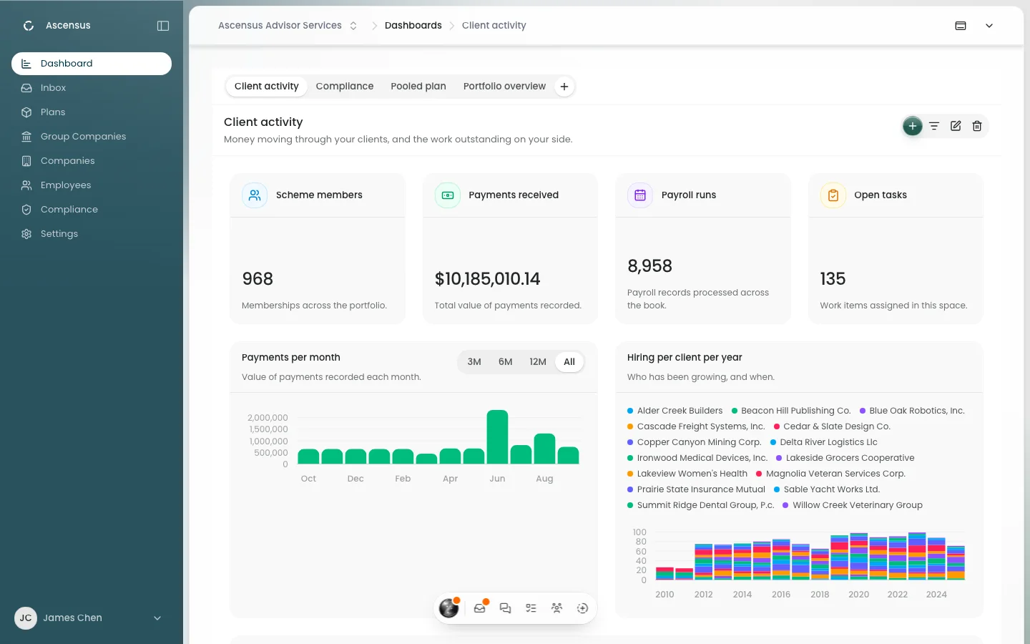
Task: Expand the top-right chevron menu
Action: [x=989, y=26]
